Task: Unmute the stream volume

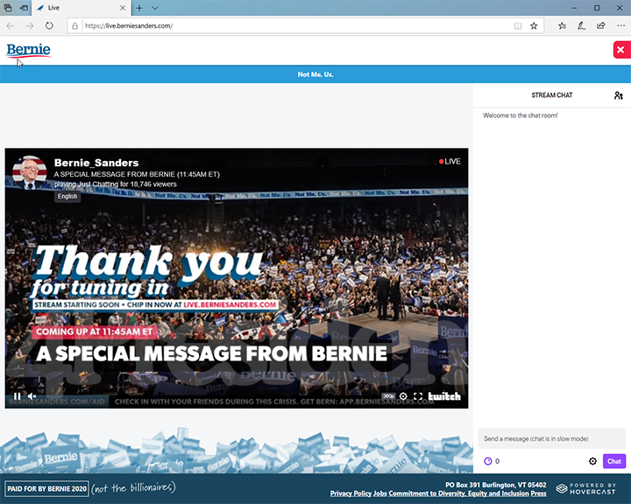Action: point(32,396)
